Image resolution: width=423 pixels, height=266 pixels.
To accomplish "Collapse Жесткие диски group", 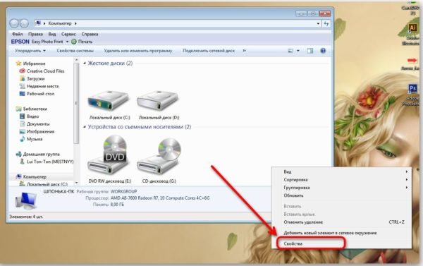I will (85, 64).
